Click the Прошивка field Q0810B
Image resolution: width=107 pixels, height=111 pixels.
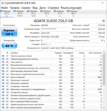point(55,25)
